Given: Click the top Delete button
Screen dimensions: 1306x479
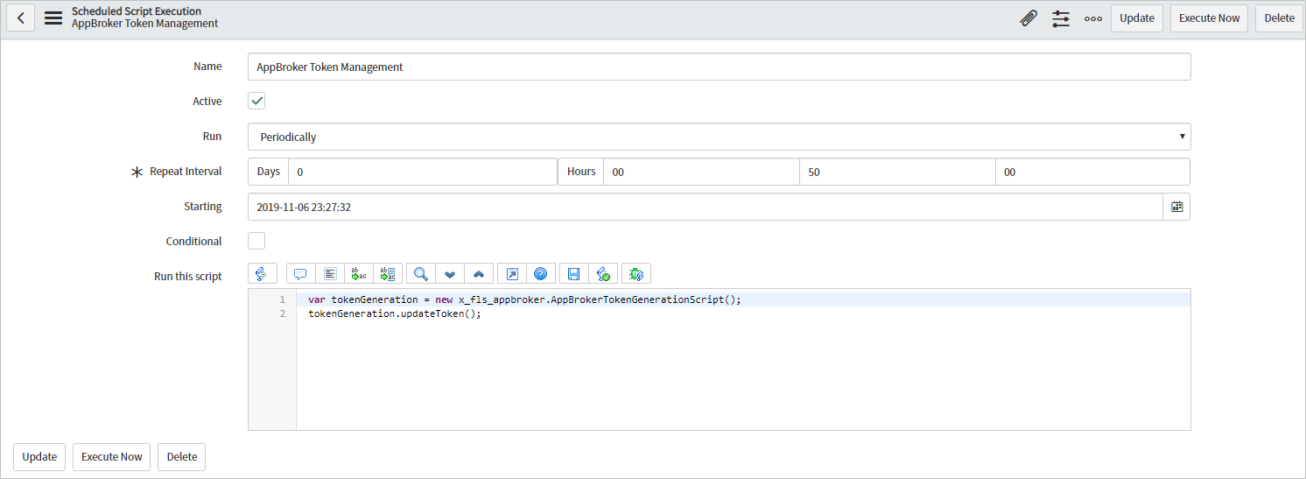Looking at the screenshot, I should click(x=1279, y=18).
